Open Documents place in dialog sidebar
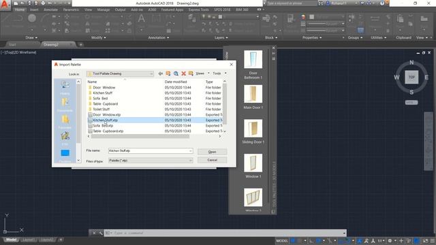Image resolution: width=436 pixels, height=245 pixels. point(65,105)
